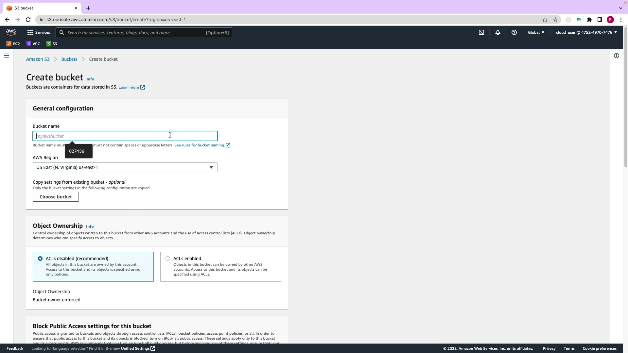Expand the AWS Region dropdown
Viewport: 628px width, 353px height.
tap(125, 167)
